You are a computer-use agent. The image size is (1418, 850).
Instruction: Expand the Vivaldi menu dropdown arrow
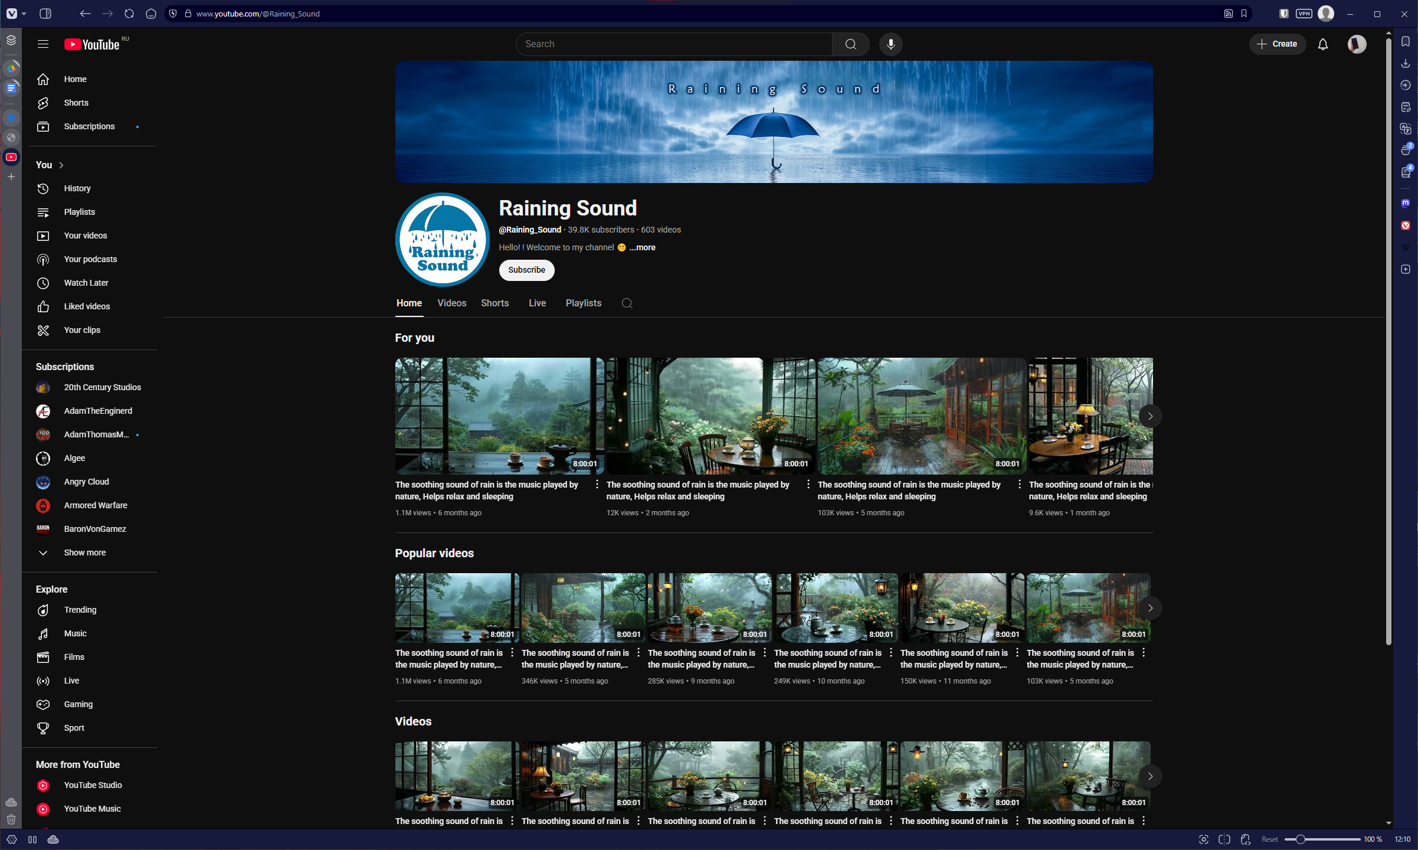(24, 14)
